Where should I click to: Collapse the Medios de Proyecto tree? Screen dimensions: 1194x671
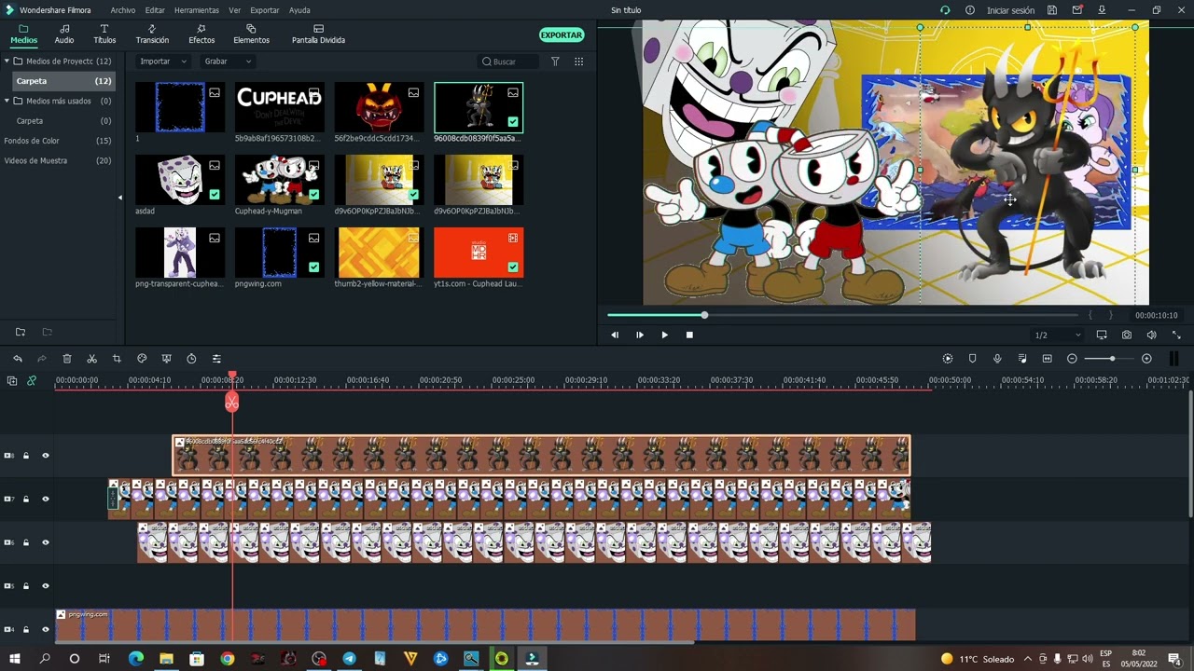click(7, 62)
